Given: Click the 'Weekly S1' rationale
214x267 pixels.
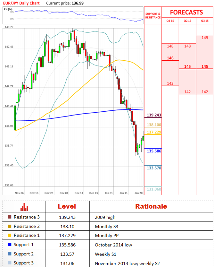Looking at the screenshot, I should click(x=105, y=254).
